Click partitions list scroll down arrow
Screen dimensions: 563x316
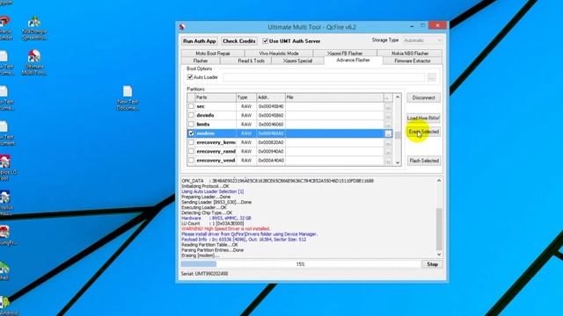(398, 162)
